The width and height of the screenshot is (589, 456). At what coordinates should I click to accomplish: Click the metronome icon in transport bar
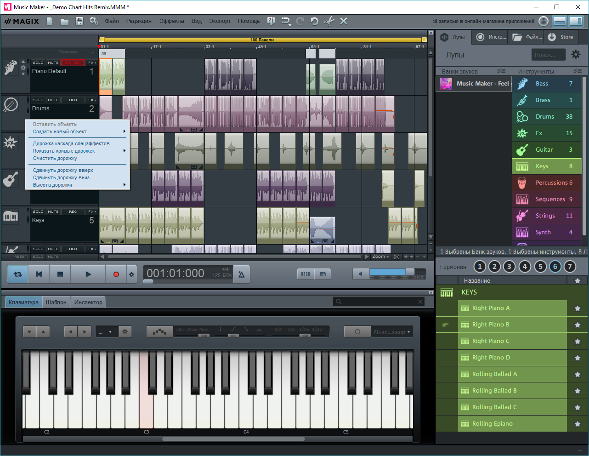click(x=241, y=274)
